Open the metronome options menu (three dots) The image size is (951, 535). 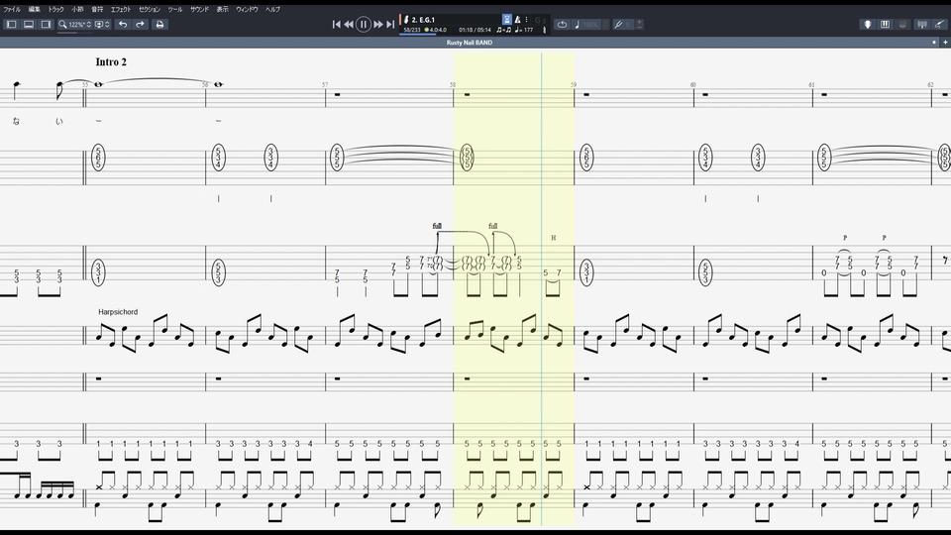[x=526, y=20]
